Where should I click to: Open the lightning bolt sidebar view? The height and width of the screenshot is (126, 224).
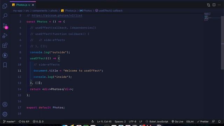(x=5, y=55)
